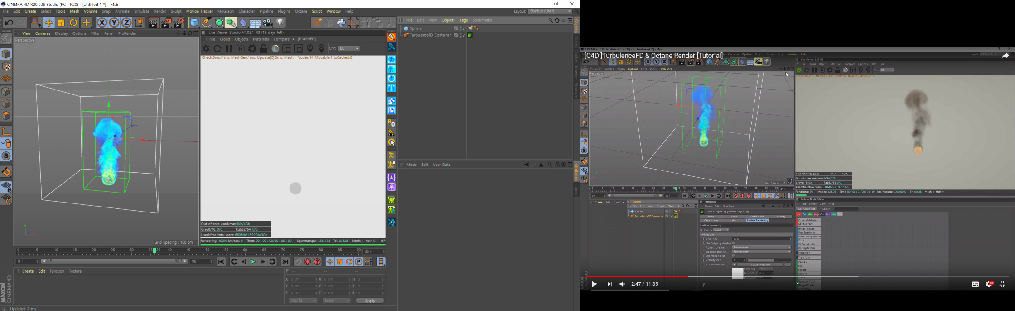This screenshot has height=311, width=1015.
Task: Add a Cube primitive object
Action: tap(194, 23)
